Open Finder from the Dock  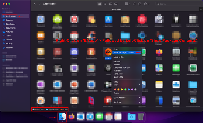click(62, 117)
